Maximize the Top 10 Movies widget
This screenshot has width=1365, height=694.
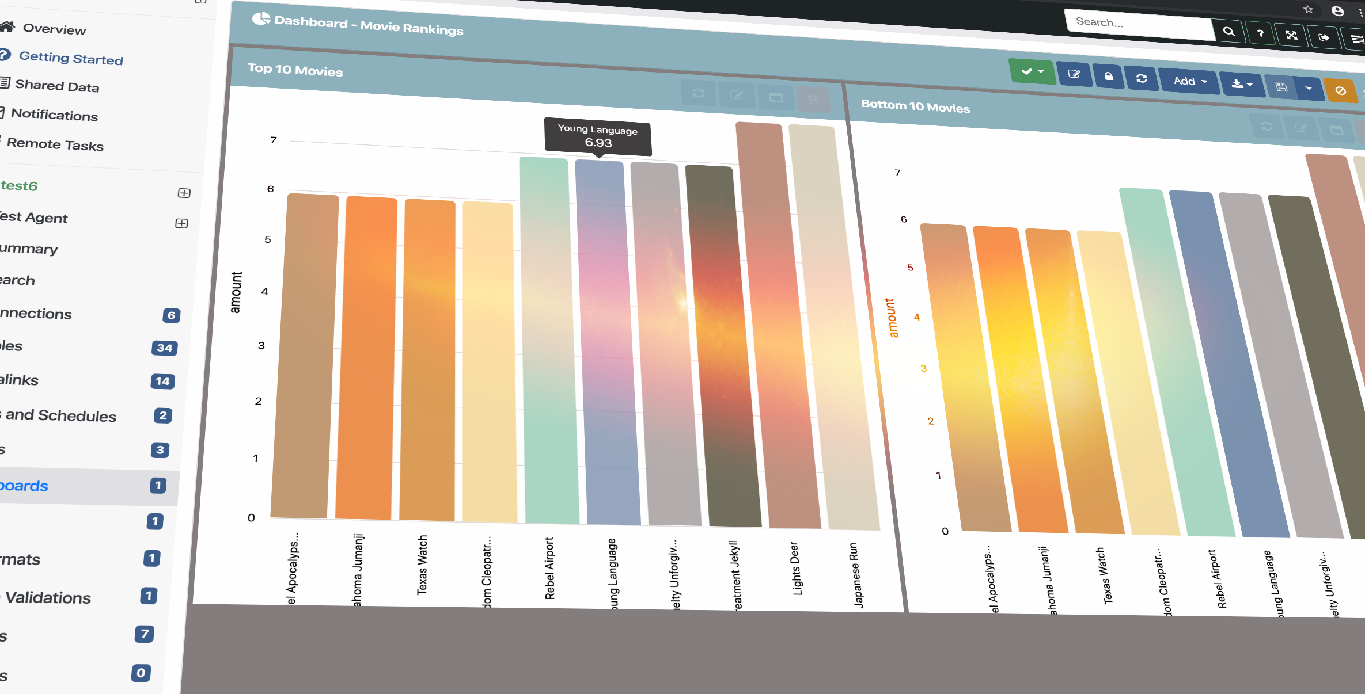point(775,97)
